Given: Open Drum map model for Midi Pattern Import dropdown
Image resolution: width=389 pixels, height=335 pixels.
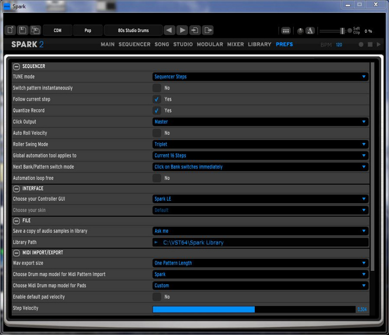Looking at the screenshot, I should [260, 274].
